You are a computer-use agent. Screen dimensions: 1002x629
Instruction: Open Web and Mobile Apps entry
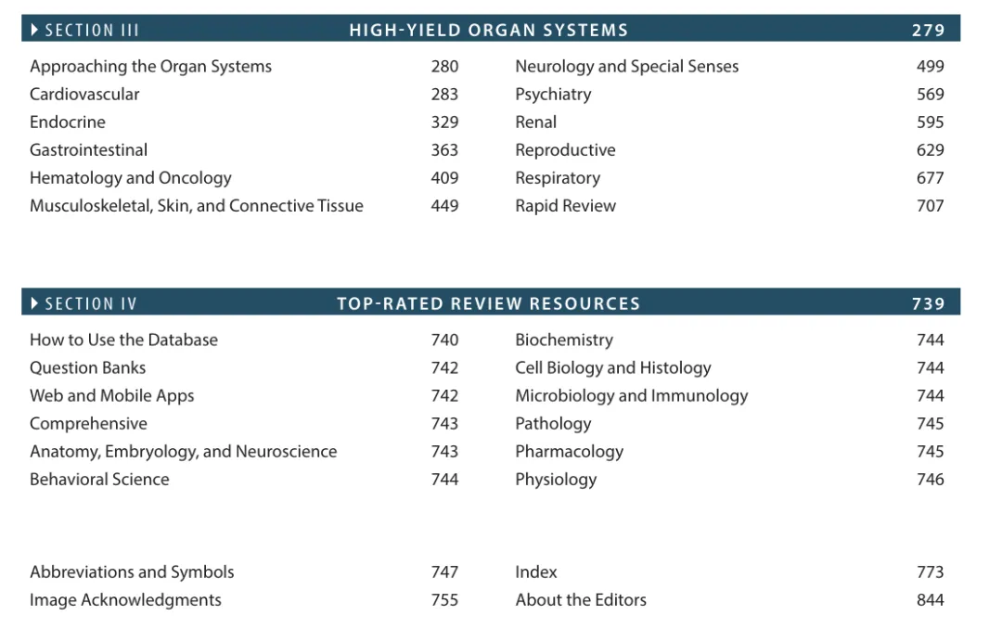[112, 396]
